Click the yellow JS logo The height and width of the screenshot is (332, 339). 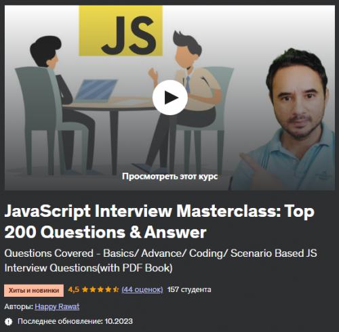point(121,30)
